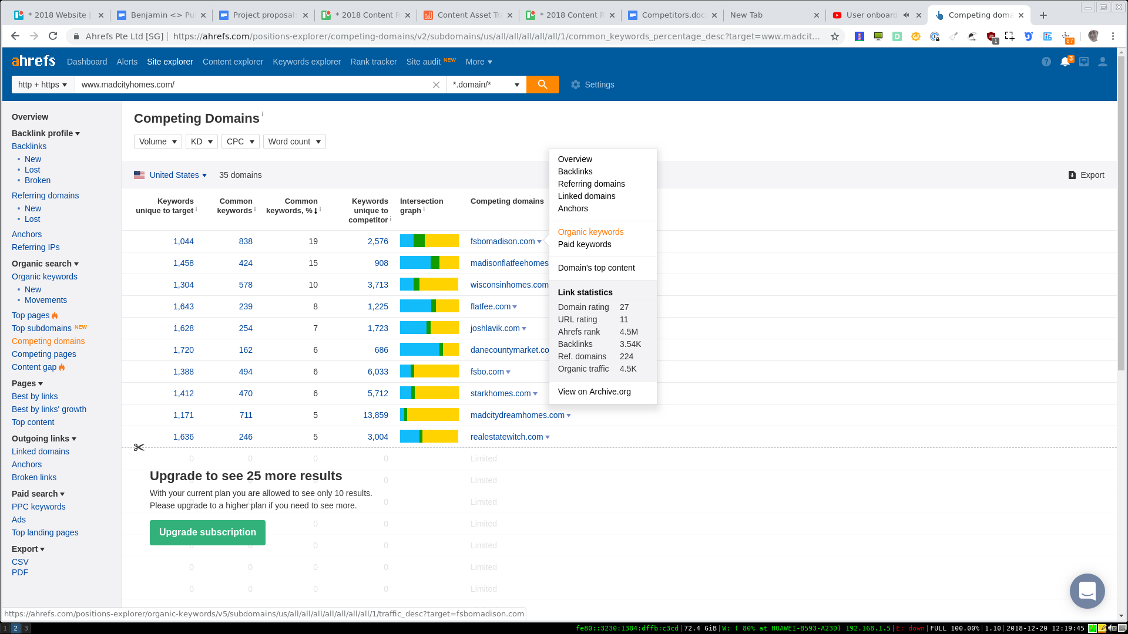Image resolution: width=1128 pixels, height=634 pixels.
Task: Go back with browser back arrow
Action: [x=15, y=36]
